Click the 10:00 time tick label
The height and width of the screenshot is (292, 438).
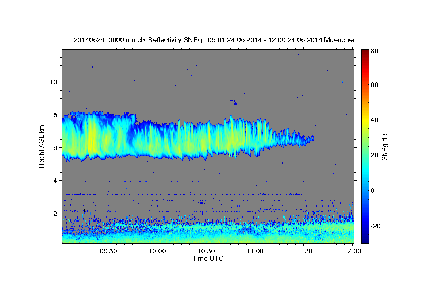coord(157,251)
